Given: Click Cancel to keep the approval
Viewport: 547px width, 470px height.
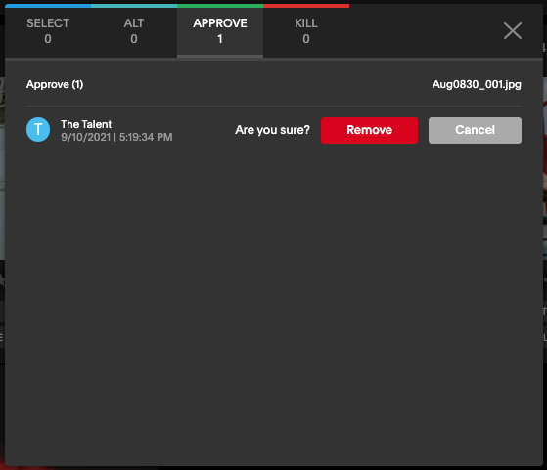Looking at the screenshot, I should pyautogui.click(x=475, y=130).
